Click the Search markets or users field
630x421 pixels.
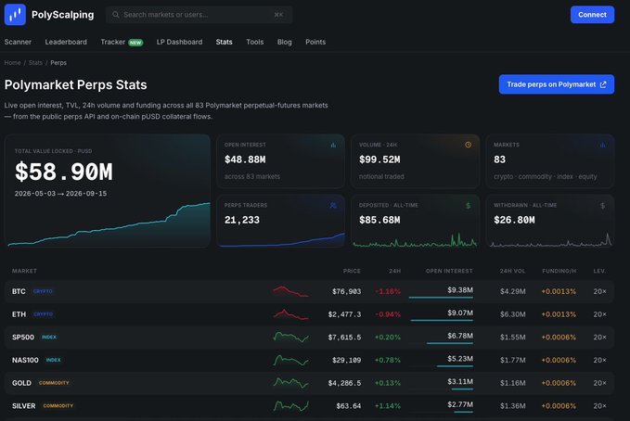click(199, 15)
